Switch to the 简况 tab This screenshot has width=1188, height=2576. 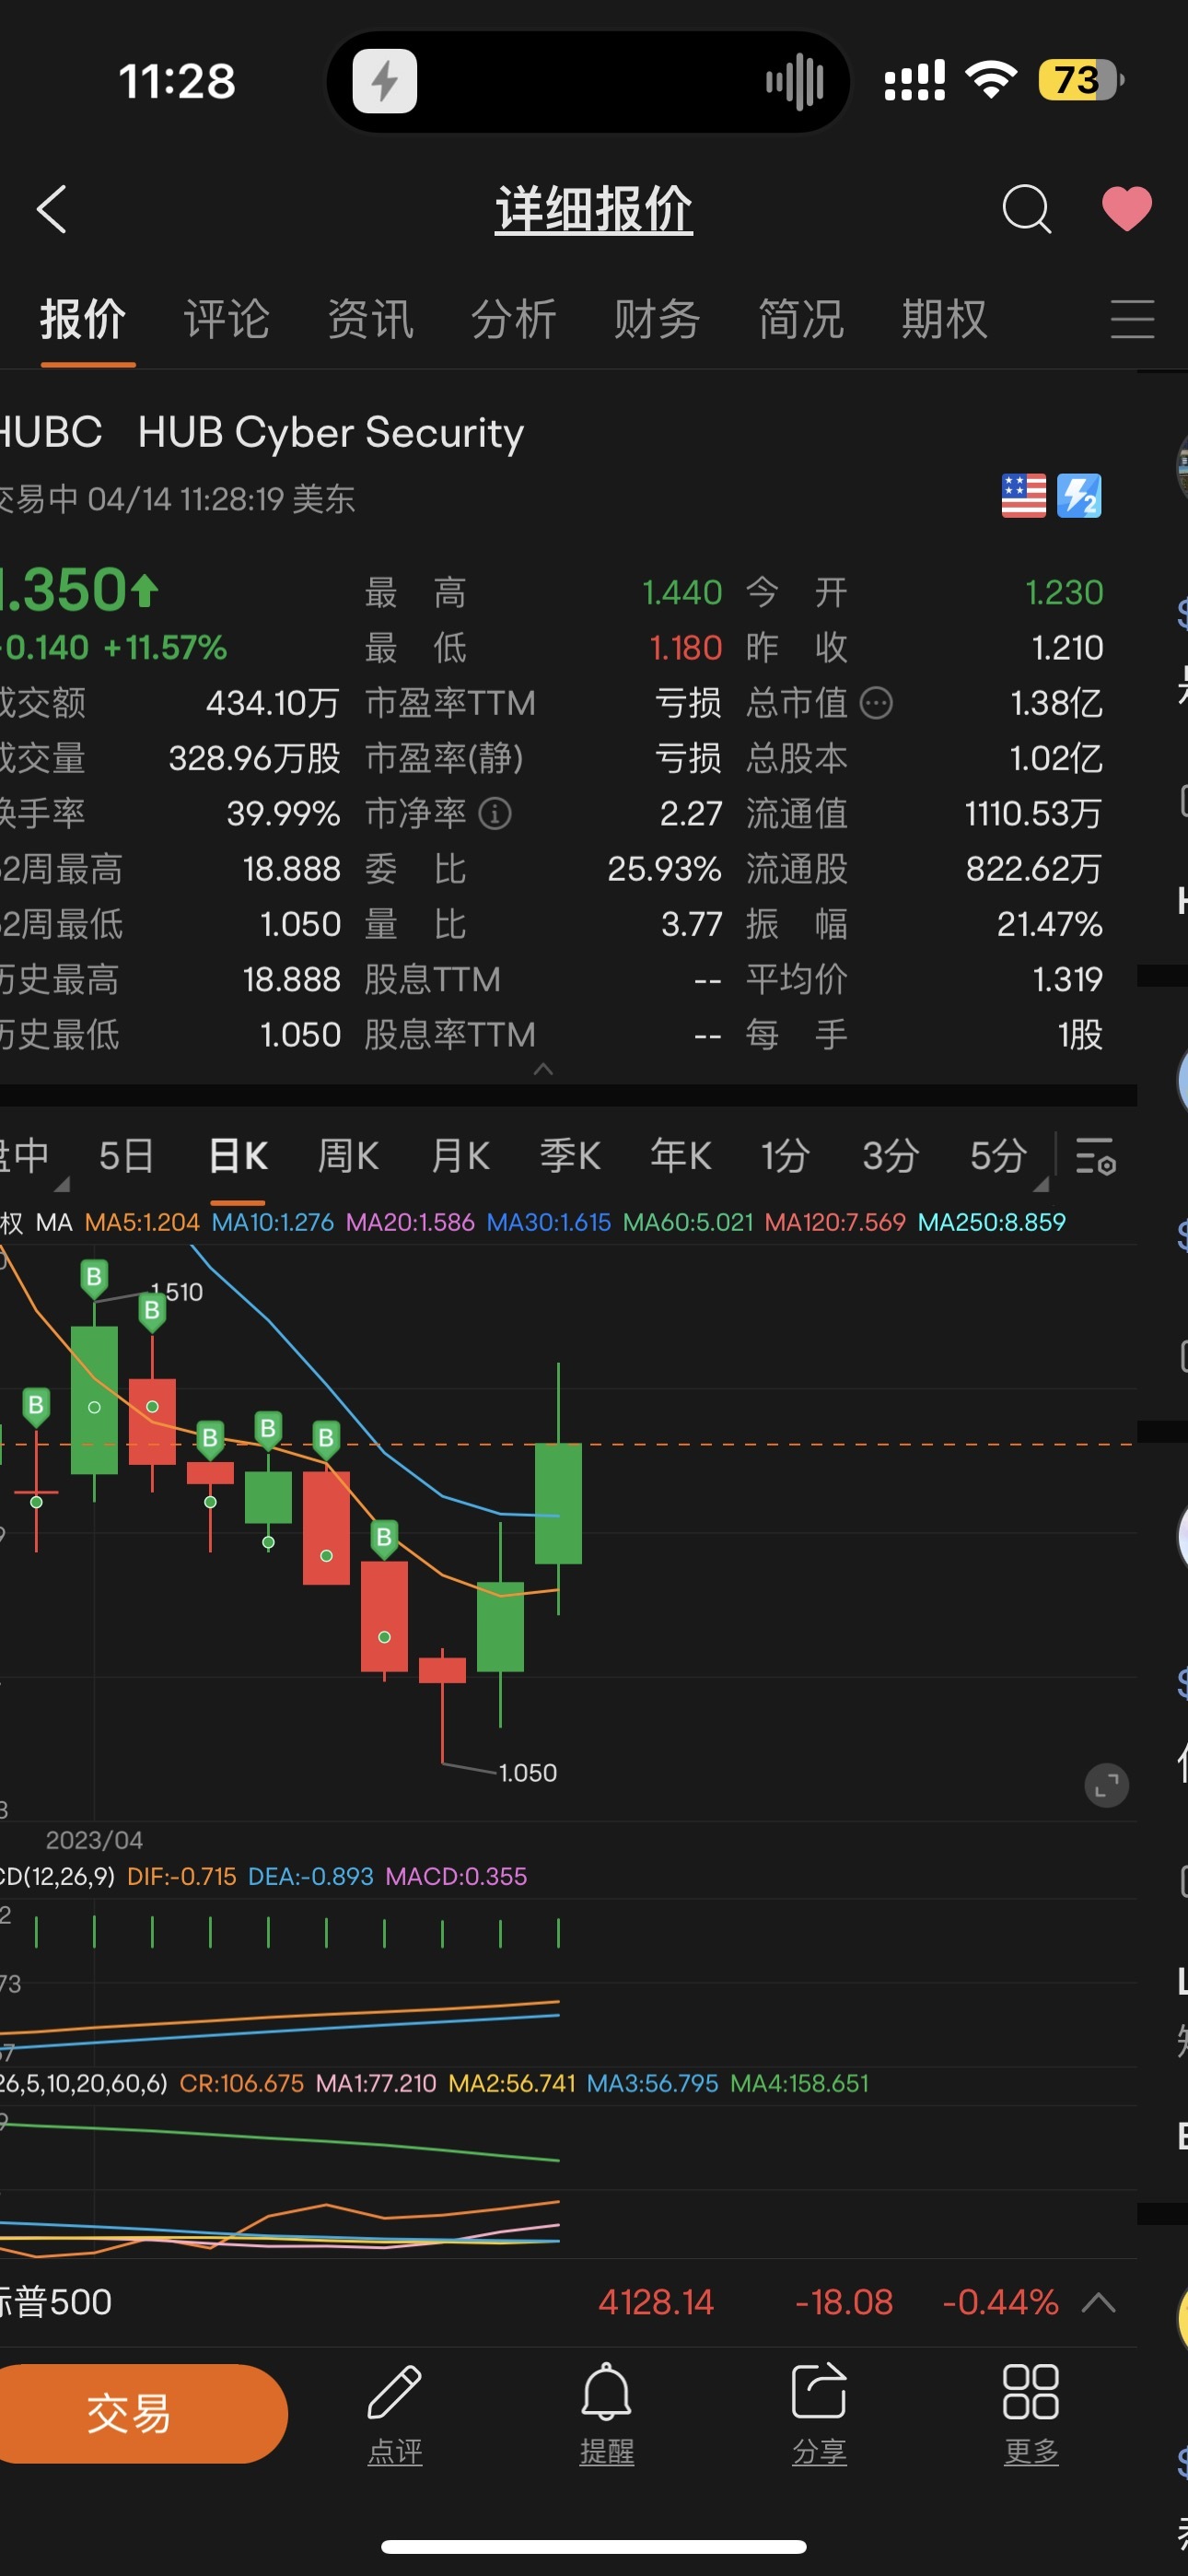[x=800, y=320]
